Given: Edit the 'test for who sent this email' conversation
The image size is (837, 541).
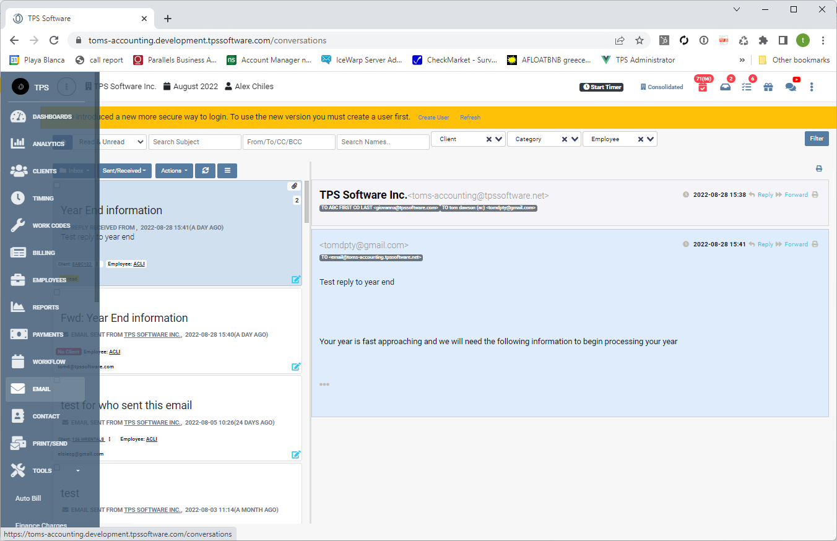Looking at the screenshot, I should pos(296,454).
